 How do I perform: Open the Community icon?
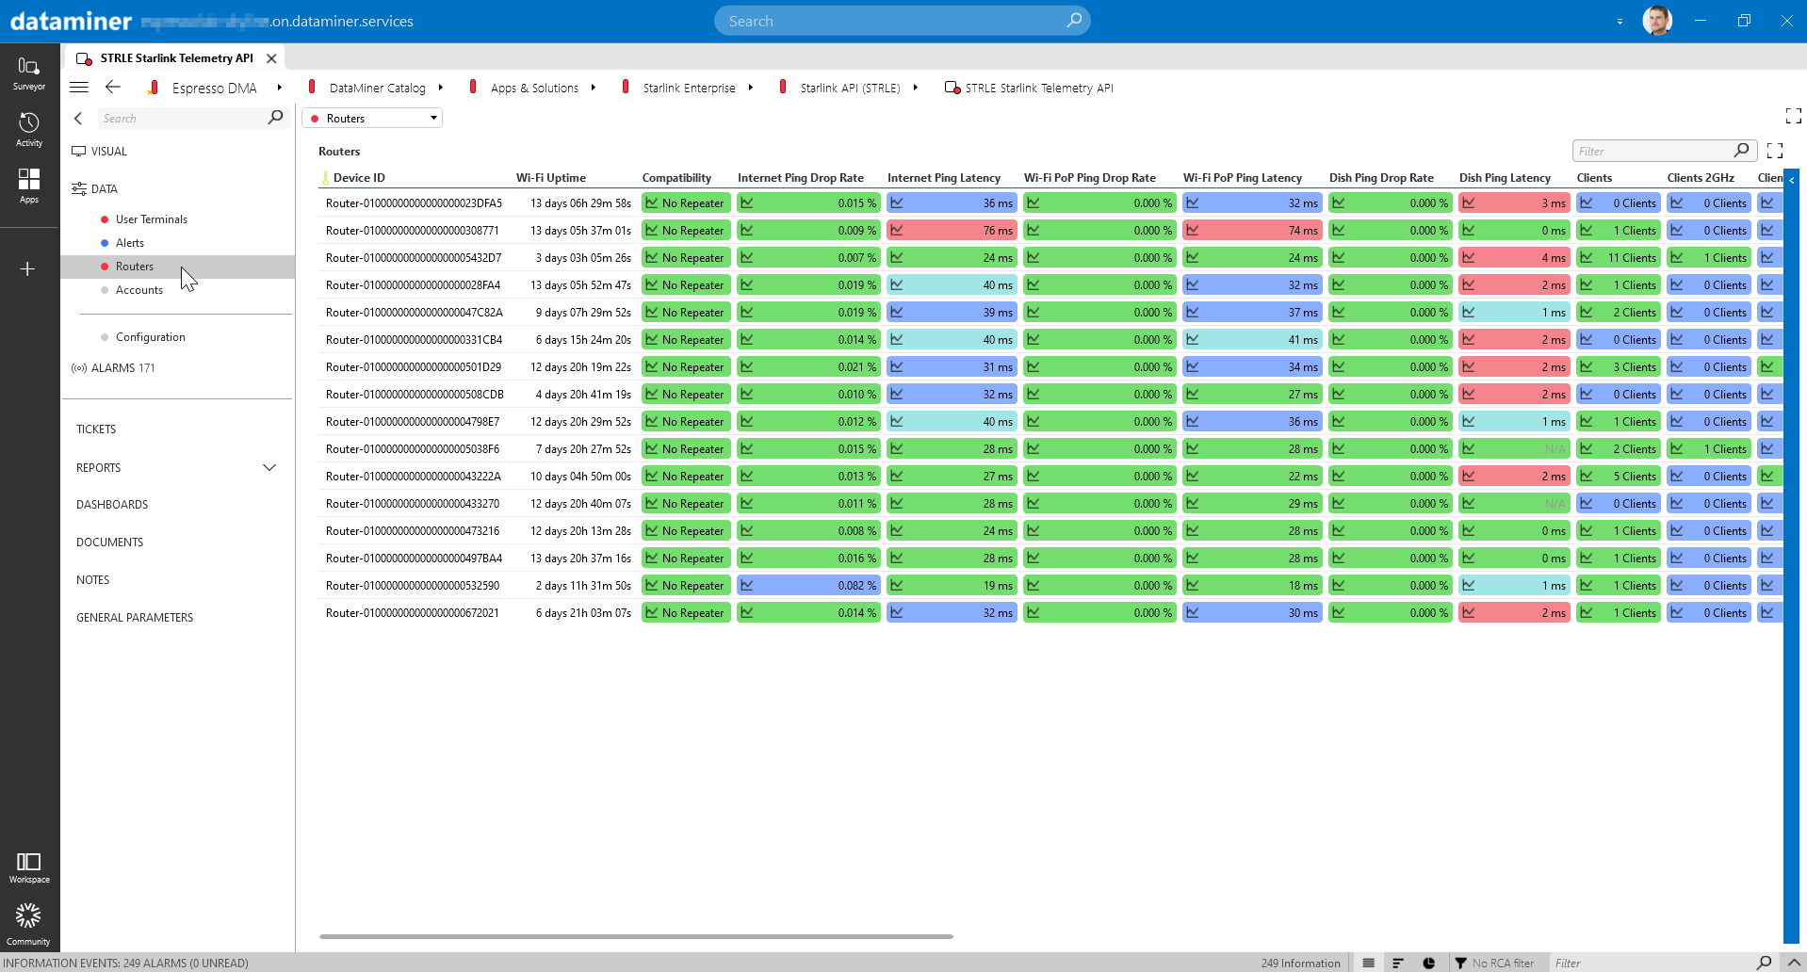[29, 924]
